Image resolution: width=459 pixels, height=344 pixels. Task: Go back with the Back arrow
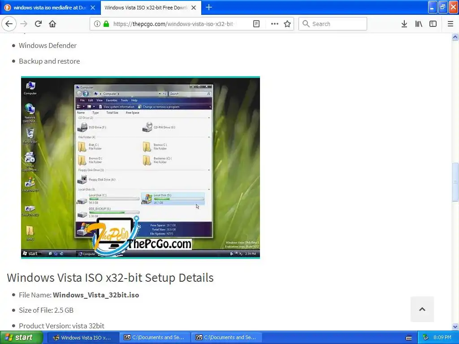tap(9, 24)
